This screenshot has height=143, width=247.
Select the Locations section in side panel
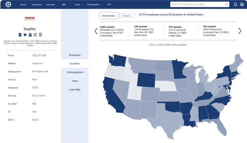coord(75,63)
